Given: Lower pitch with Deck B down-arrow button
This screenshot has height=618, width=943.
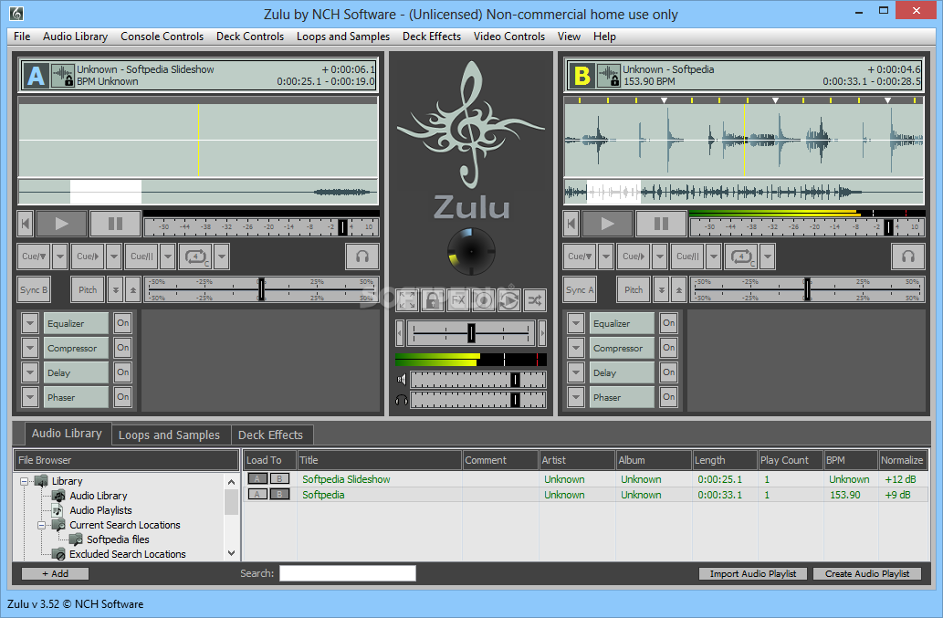Looking at the screenshot, I should point(662,289).
